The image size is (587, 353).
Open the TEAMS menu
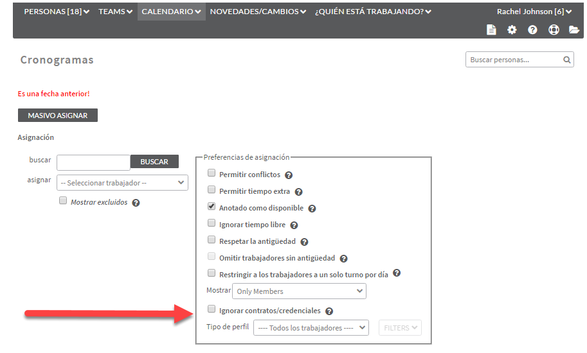(x=115, y=12)
